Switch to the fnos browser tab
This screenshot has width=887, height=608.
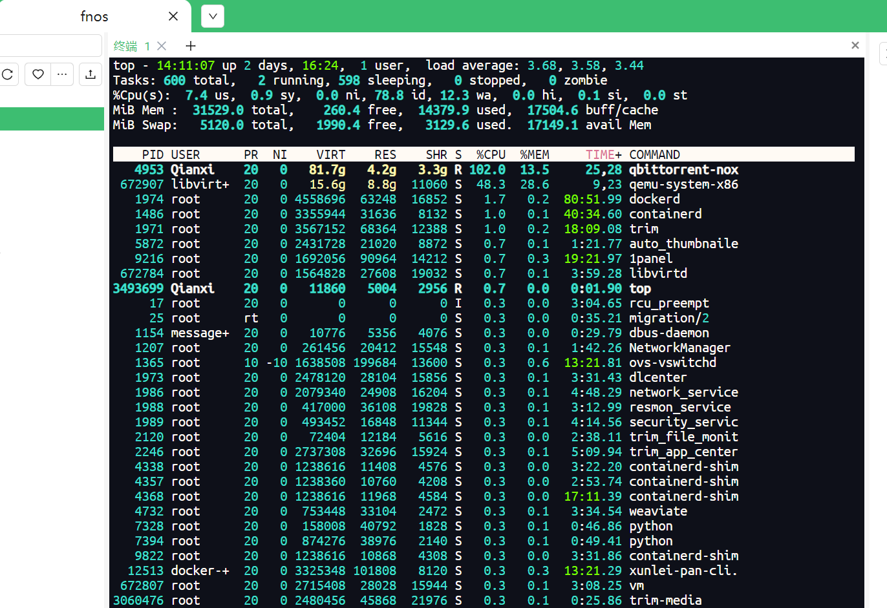pos(94,16)
